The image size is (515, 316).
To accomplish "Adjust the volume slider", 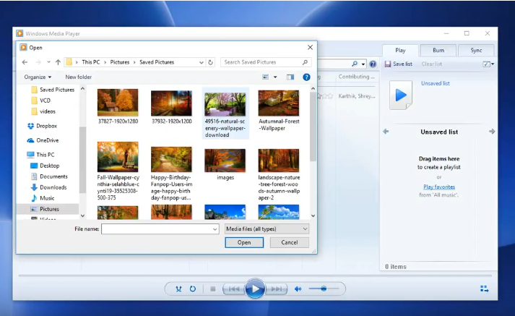I will pyautogui.click(x=324, y=289).
